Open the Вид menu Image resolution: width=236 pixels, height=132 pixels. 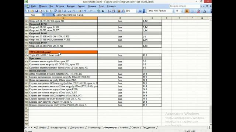coord(51,6)
